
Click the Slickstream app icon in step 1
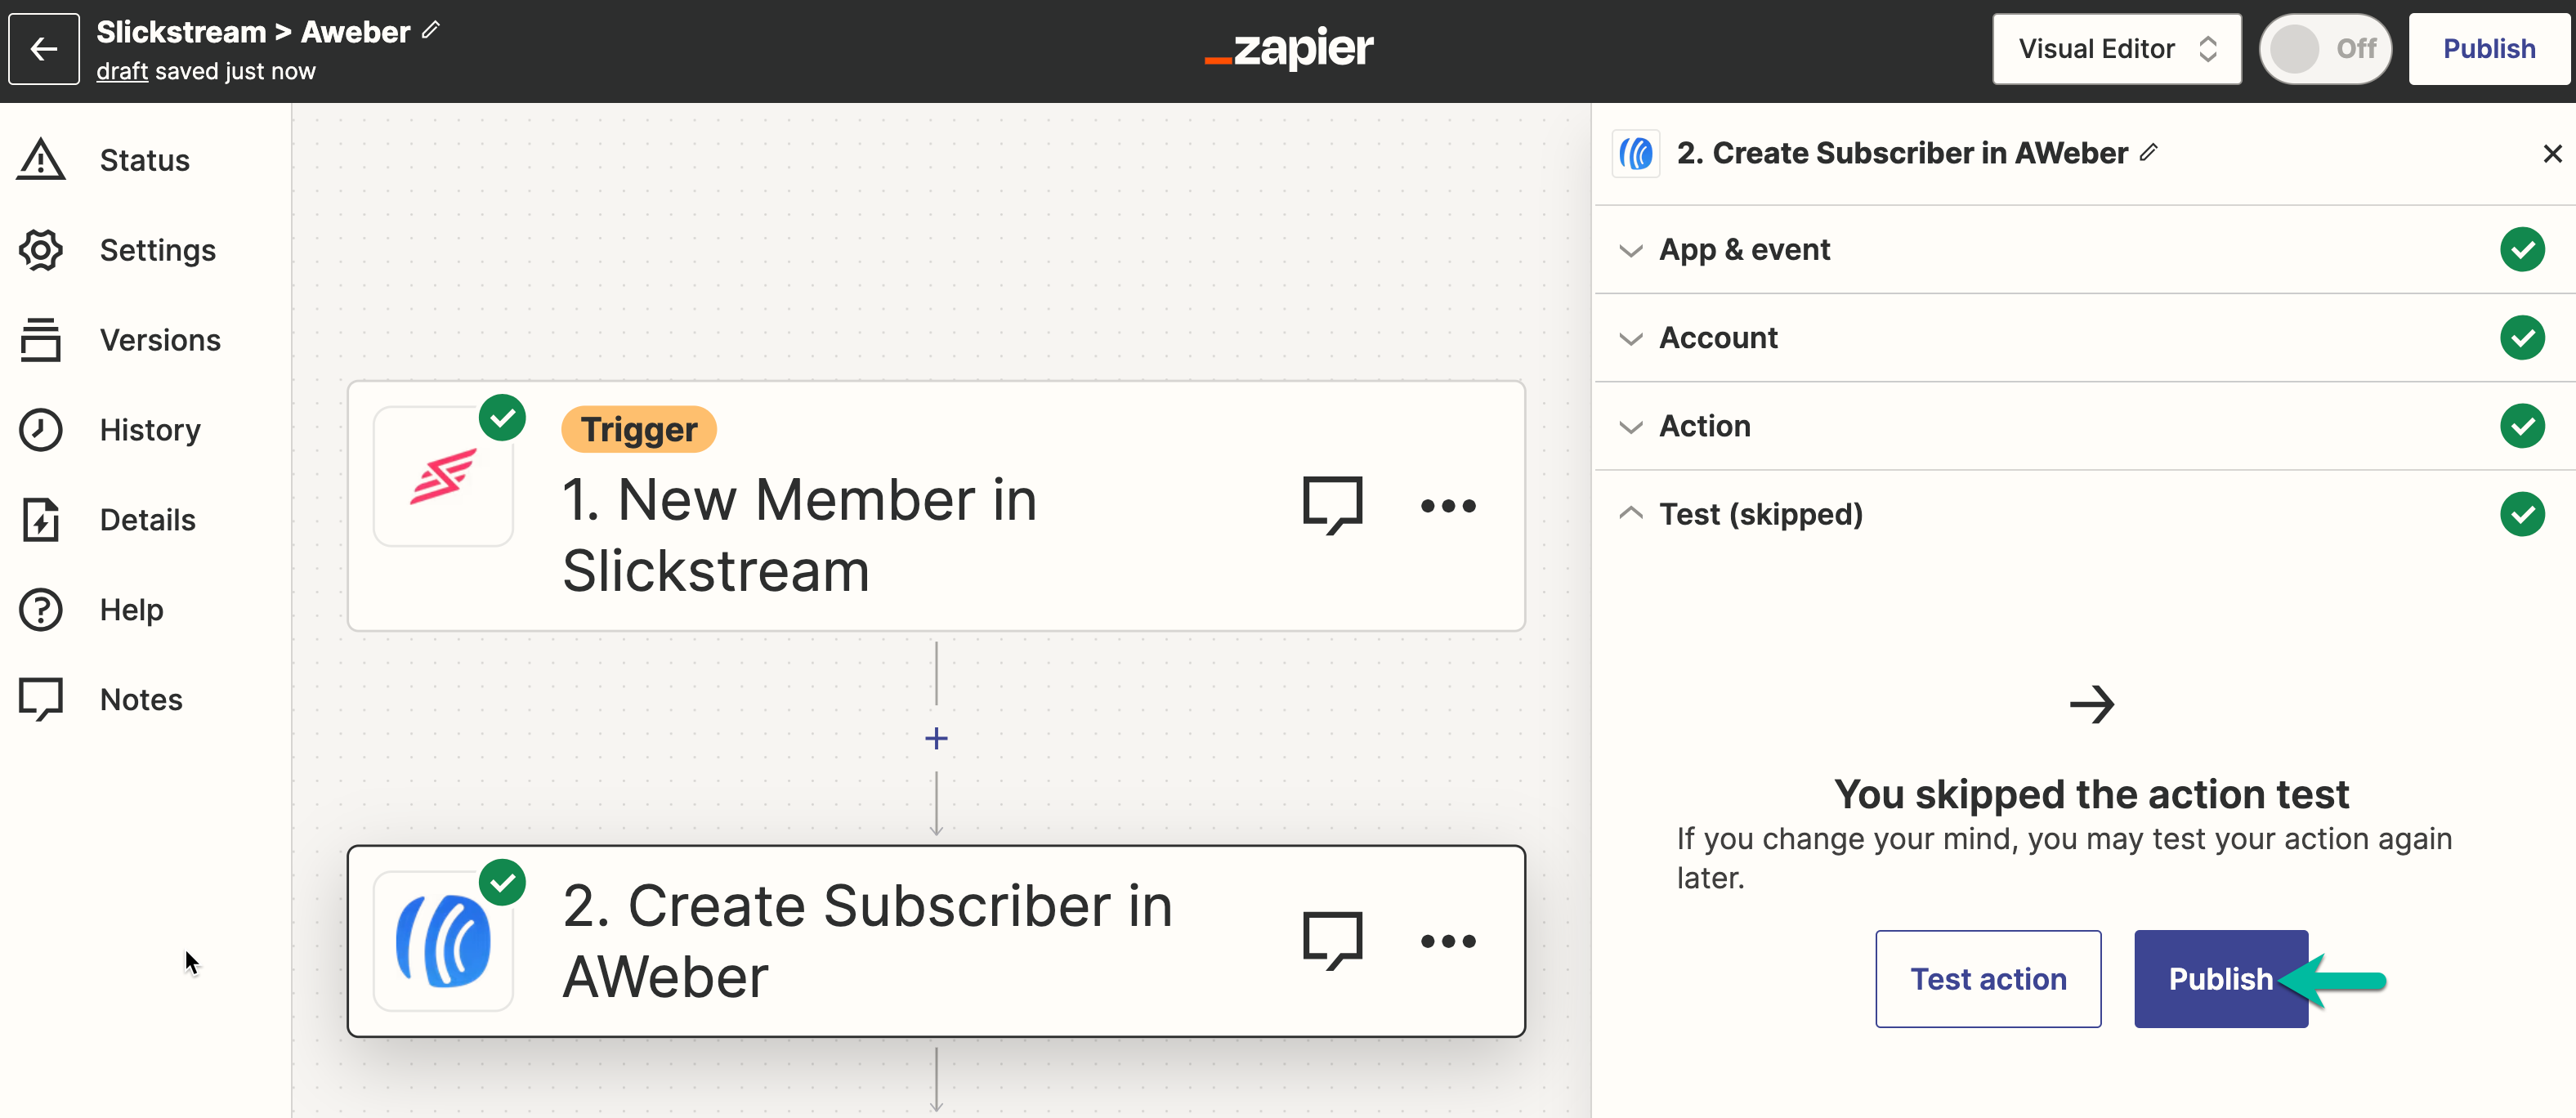coord(443,476)
